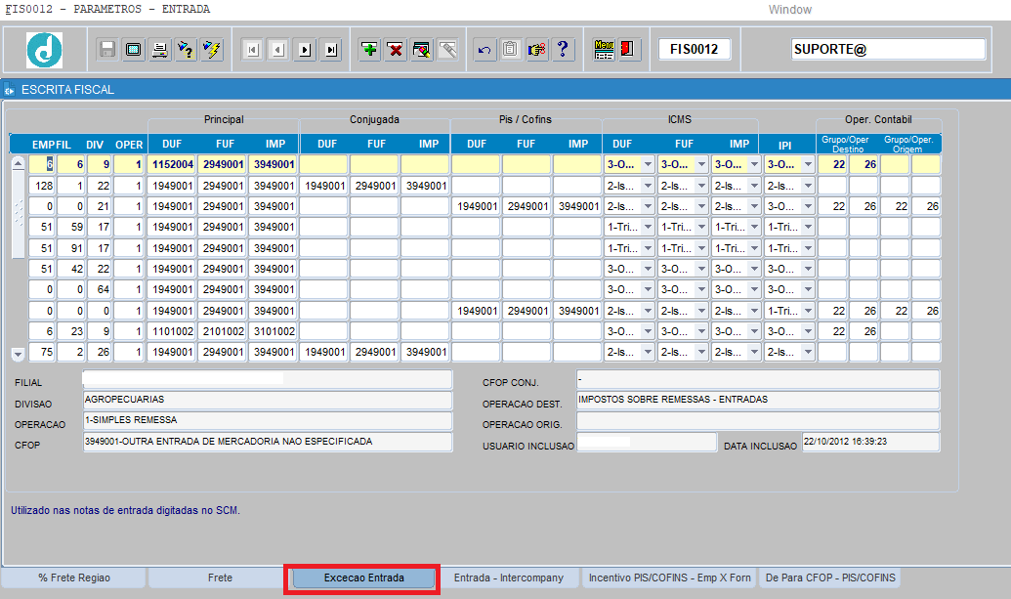Switch to the Frete tab
Viewport: 1011px width, 599px height.
(220, 578)
